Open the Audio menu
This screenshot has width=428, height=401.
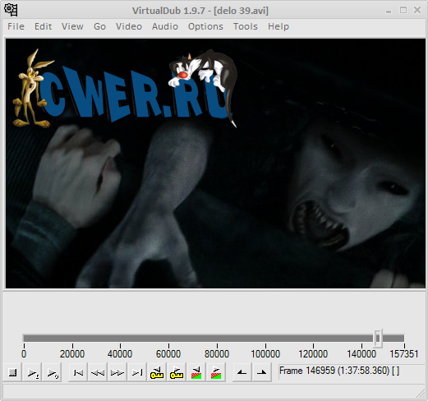pos(165,26)
